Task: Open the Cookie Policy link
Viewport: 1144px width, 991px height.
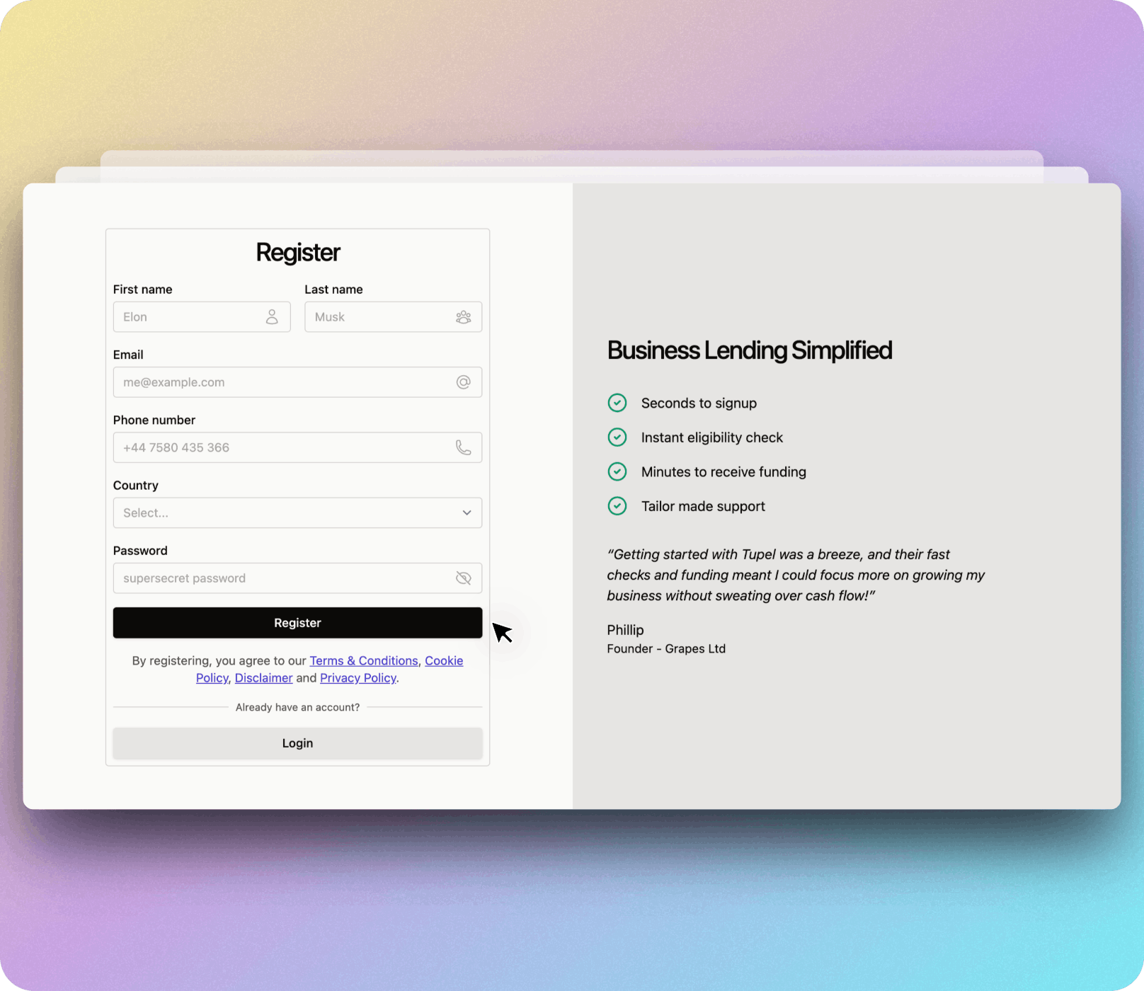Action: coord(443,660)
